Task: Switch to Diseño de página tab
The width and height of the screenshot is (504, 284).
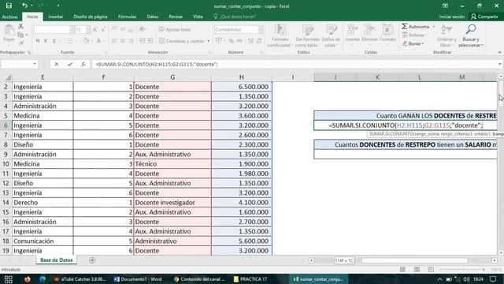Action: pyautogui.click(x=91, y=17)
